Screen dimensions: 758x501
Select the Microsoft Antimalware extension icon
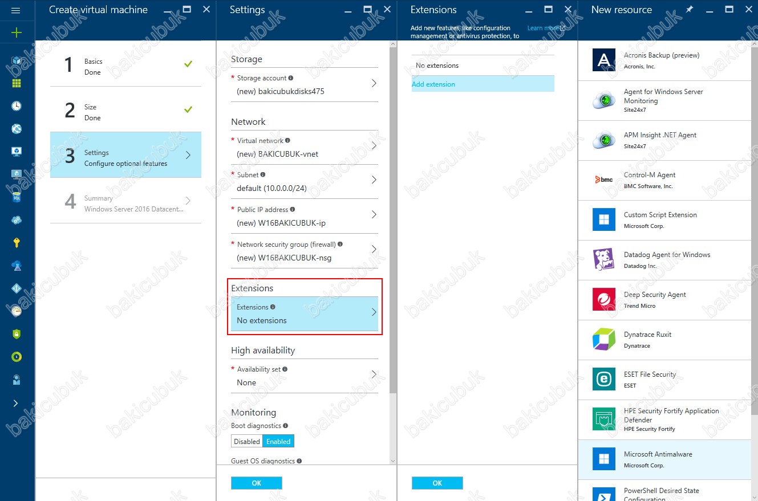point(604,459)
